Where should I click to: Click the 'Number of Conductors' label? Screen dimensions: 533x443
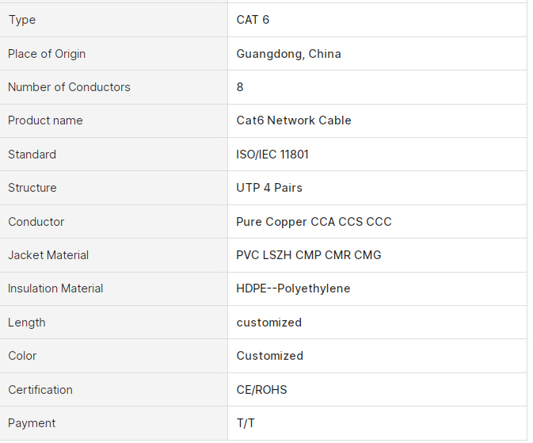69,87
